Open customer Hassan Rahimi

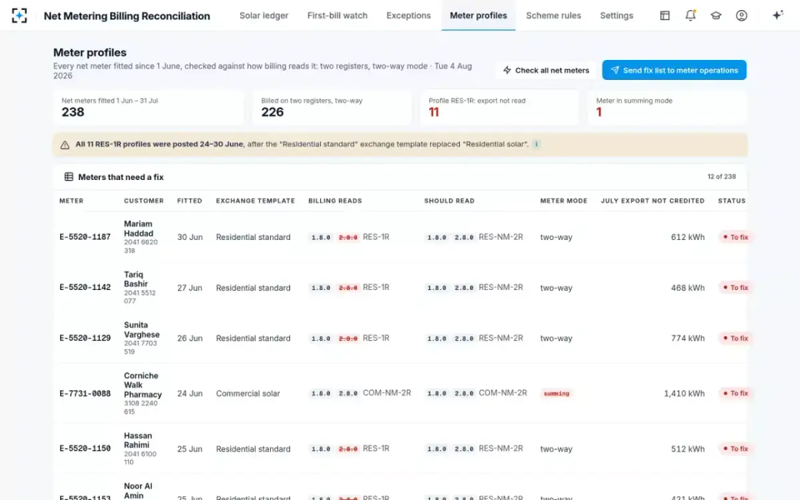(x=138, y=440)
